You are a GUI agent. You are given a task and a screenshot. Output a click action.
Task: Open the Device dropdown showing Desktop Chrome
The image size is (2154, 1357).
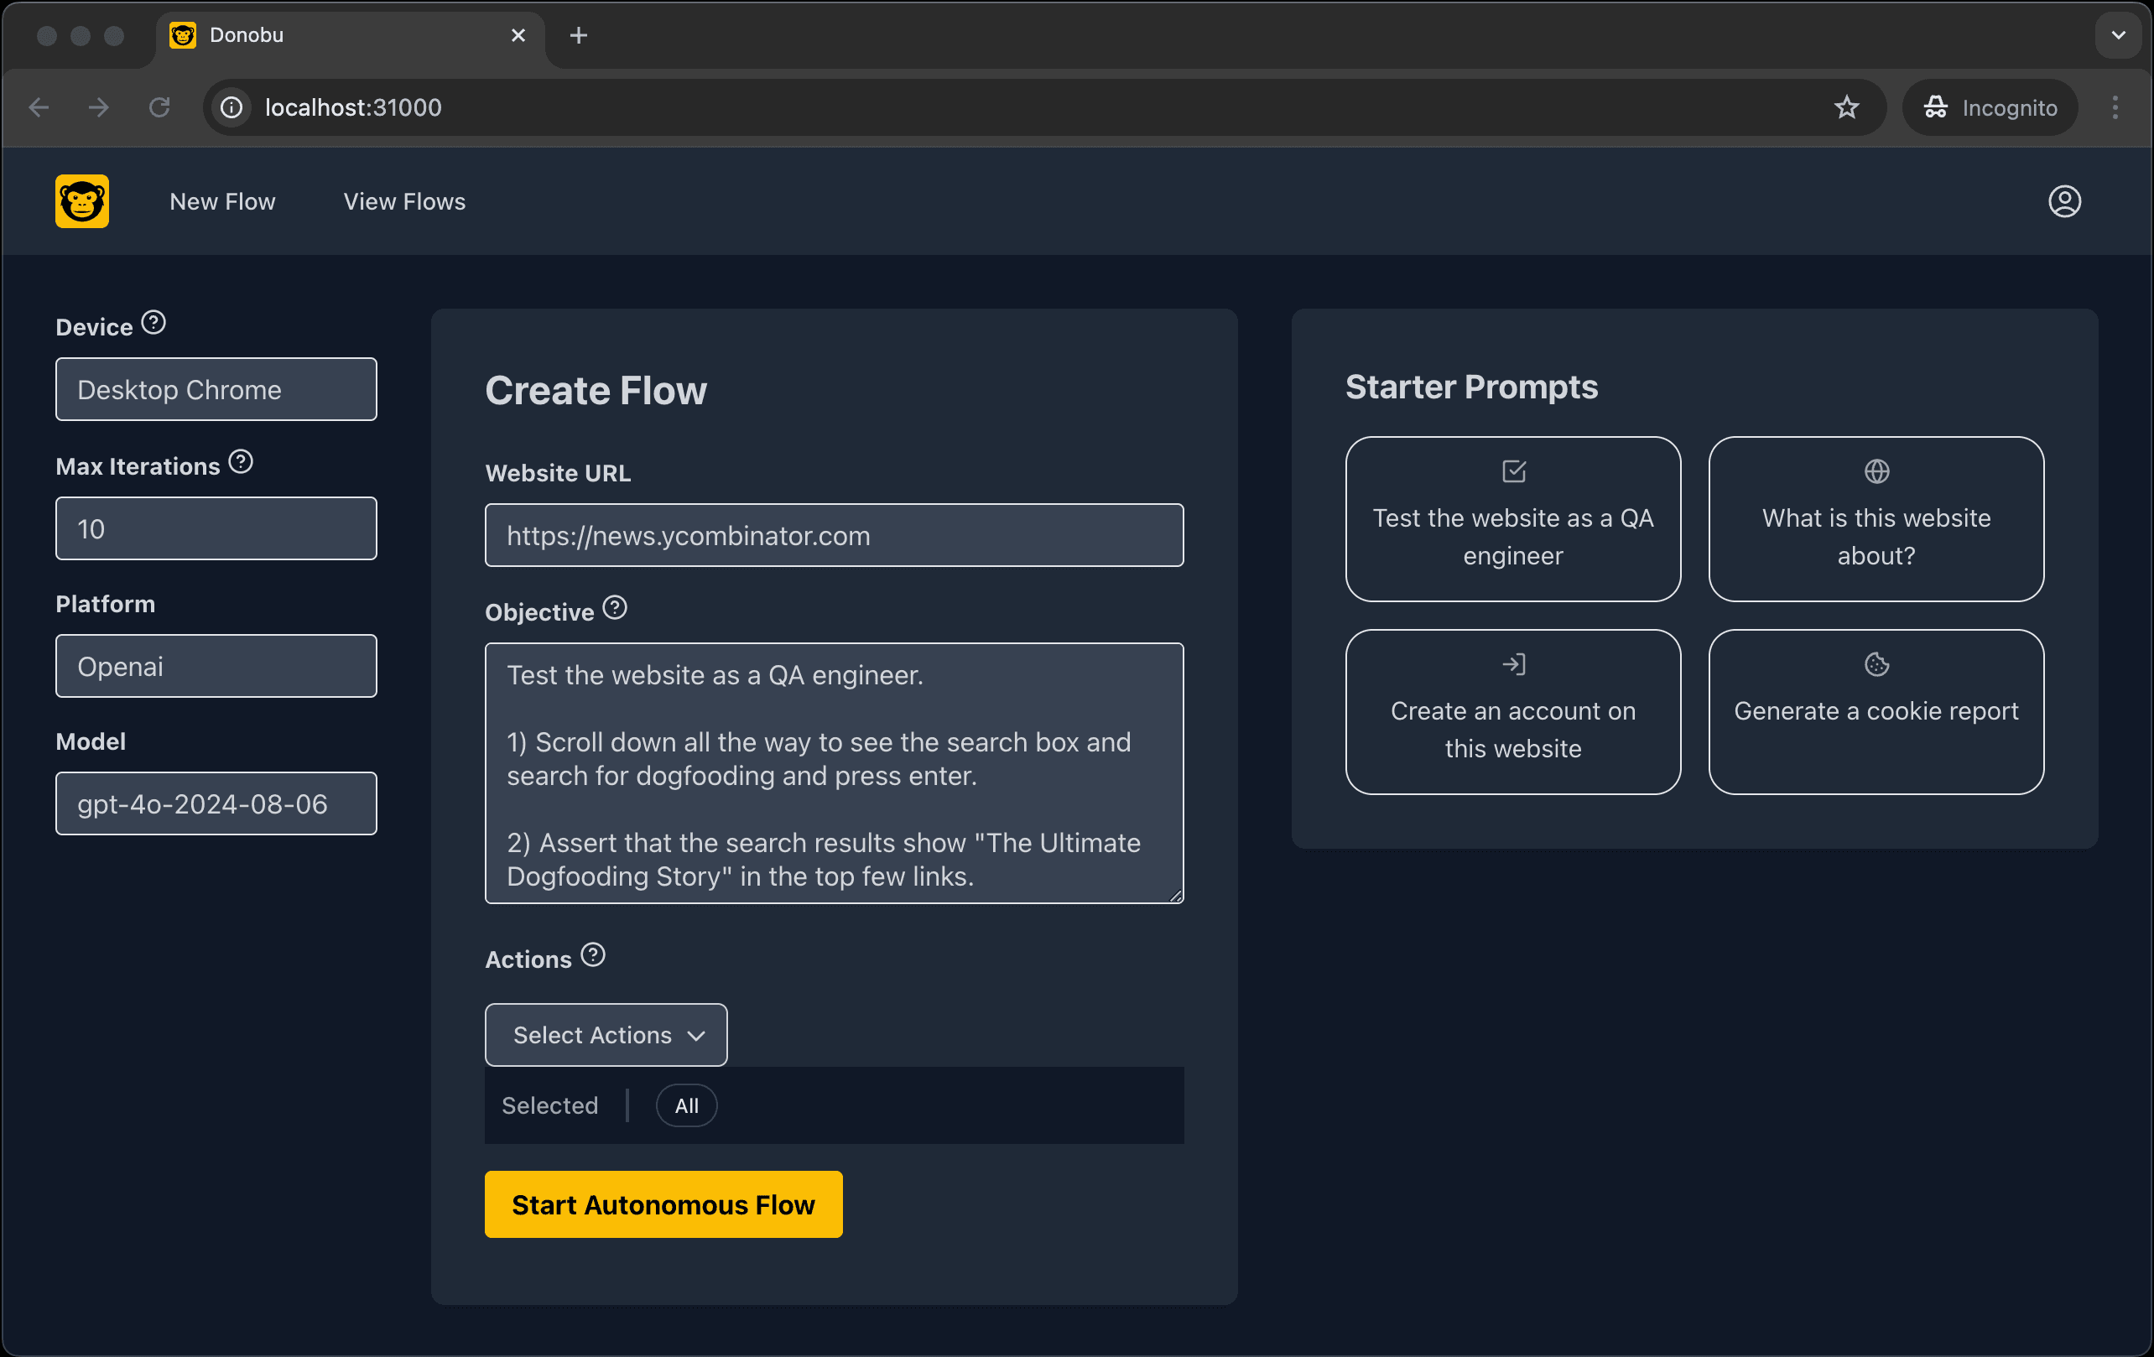pos(216,389)
